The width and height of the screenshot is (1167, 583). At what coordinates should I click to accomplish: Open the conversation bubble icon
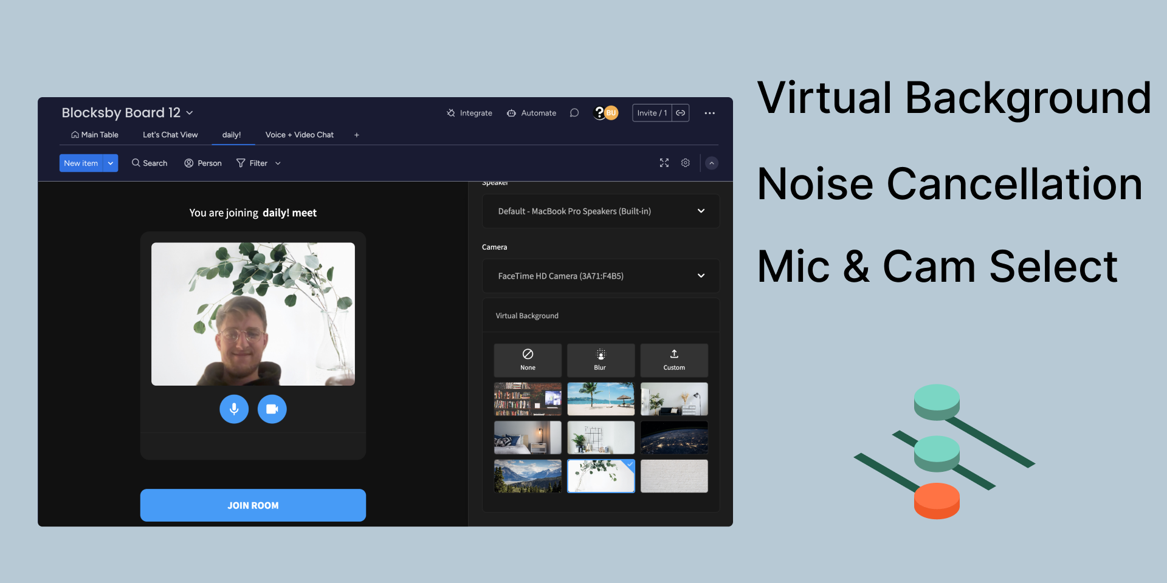tap(574, 113)
